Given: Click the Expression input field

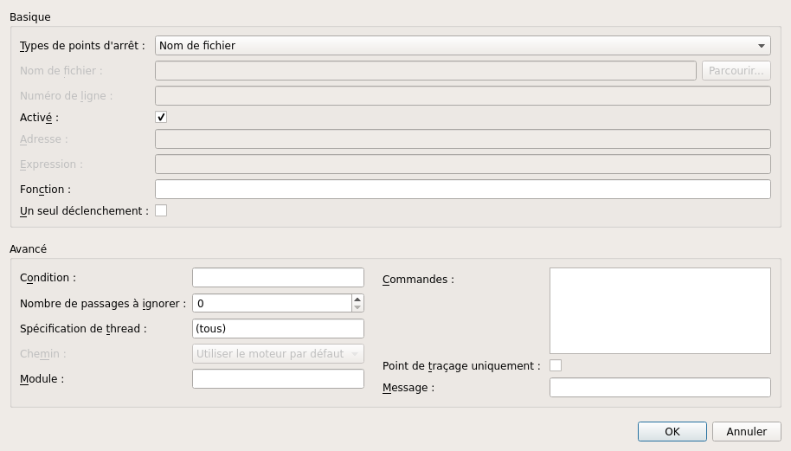Looking at the screenshot, I should point(462,164).
